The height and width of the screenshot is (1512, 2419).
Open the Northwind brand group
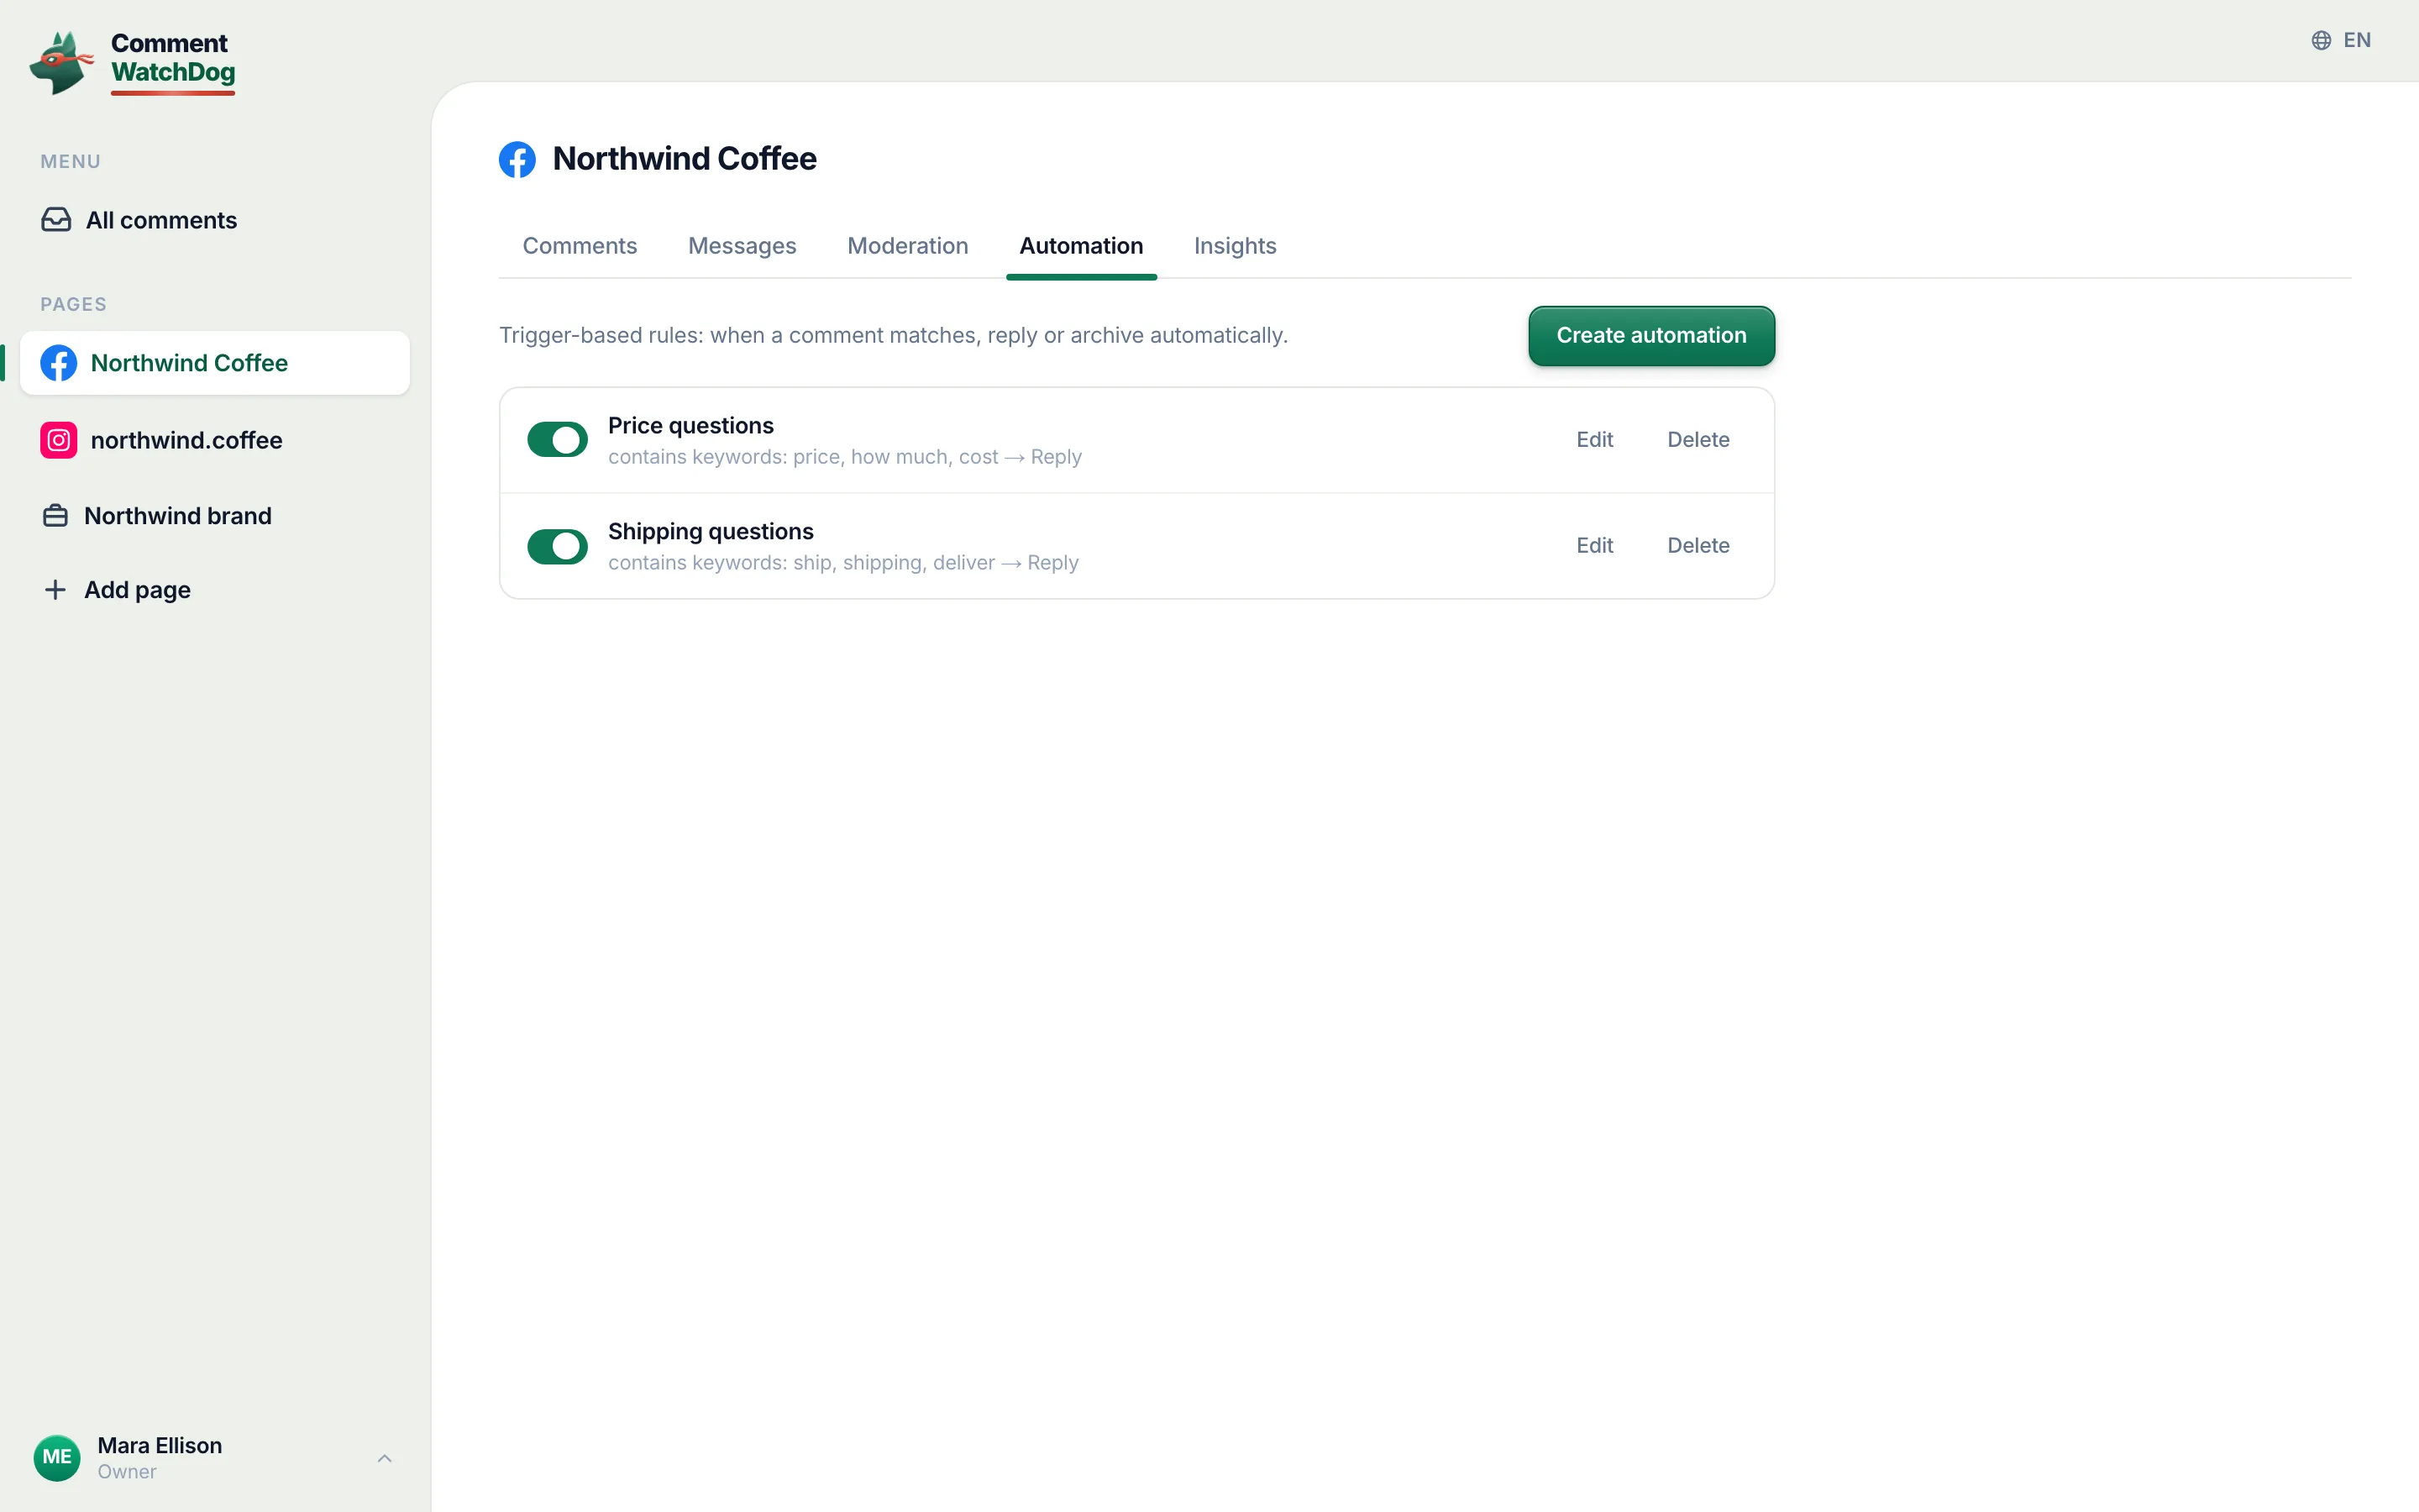215,516
